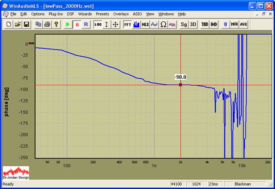The width and height of the screenshot is (275, 189).
Task: Select the red-blue waveform icon
Action: [172, 24]
